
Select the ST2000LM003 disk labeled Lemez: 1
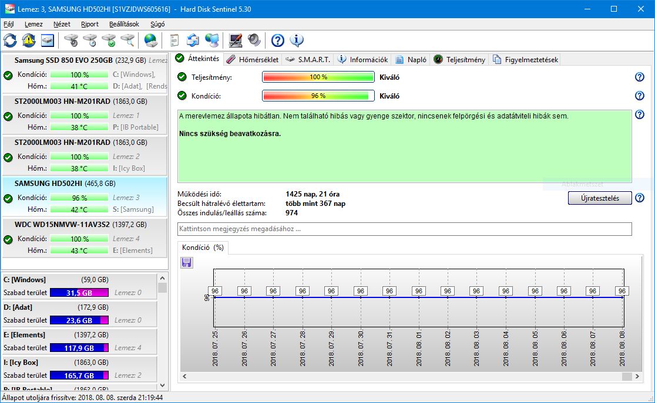point(85,114)
